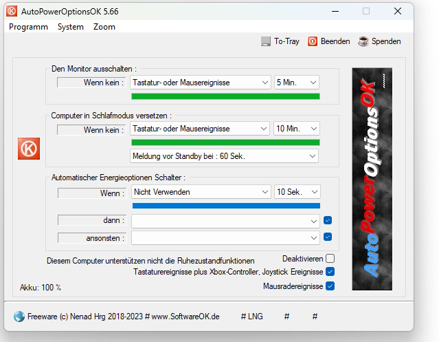Uncheck Tastaturereignisse plus Xbox-Controller checkbox
The height and width of the screenshot is (342, 439).
coord(330,272)
